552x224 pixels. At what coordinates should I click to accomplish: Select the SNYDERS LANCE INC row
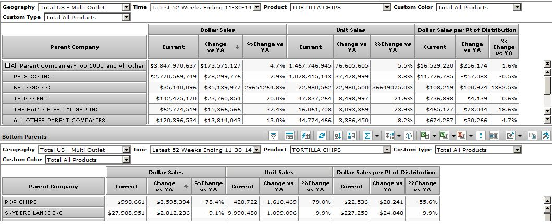coord(53,213)
